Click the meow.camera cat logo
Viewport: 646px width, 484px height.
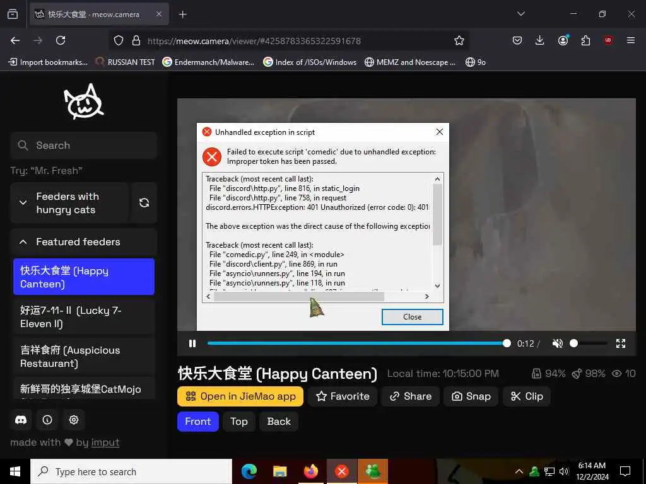point(84,101)
